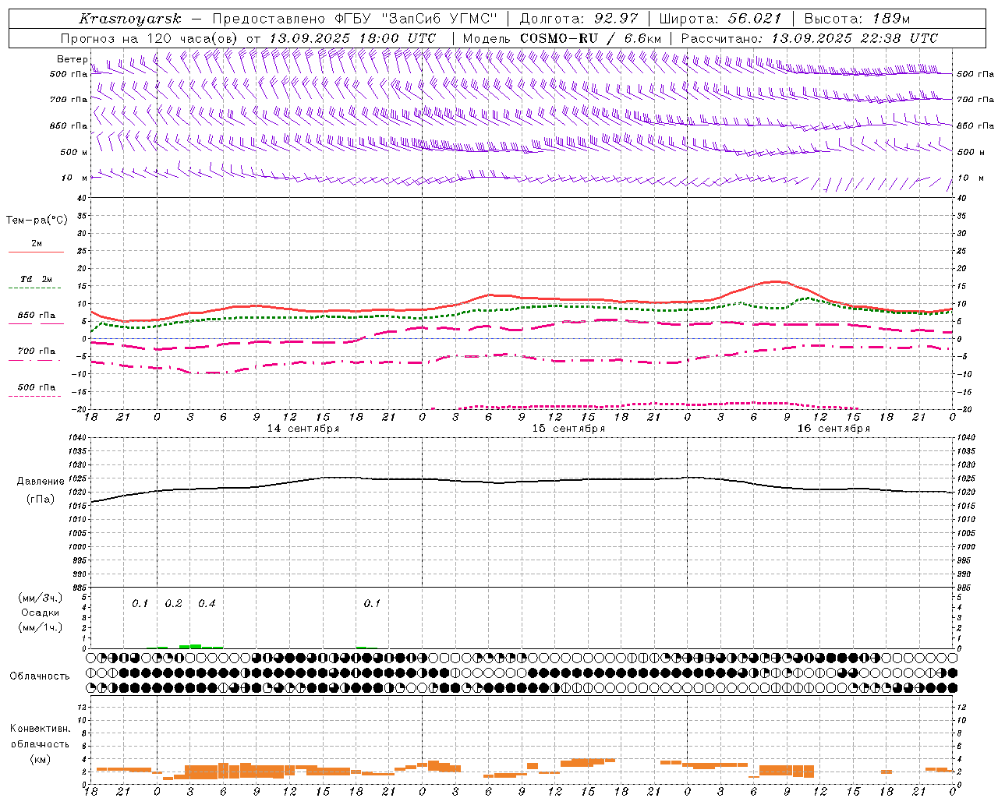Click the 'Конвективн.' convective cloud label

pos(40,729)
